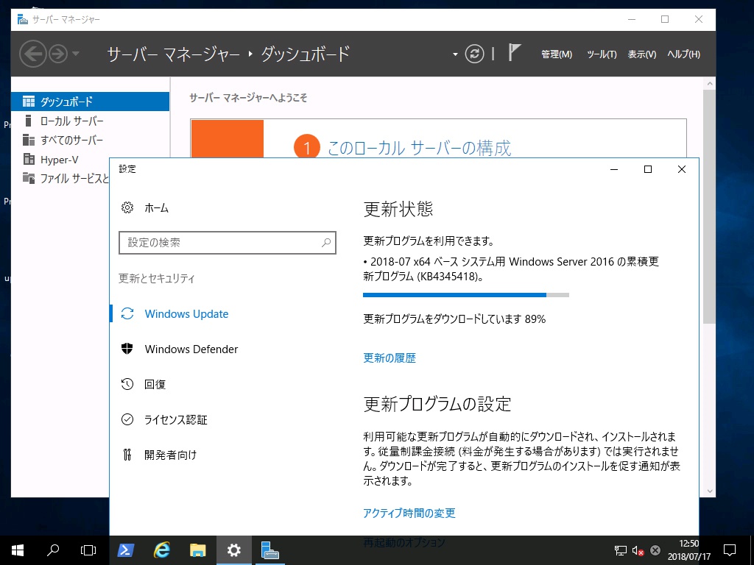Open the このローカル サーバーの構成 link
754x565 pixels.
[419, 148]
